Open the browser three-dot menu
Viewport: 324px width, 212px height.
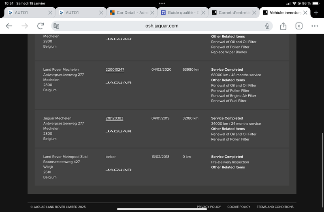coord(315,26)
